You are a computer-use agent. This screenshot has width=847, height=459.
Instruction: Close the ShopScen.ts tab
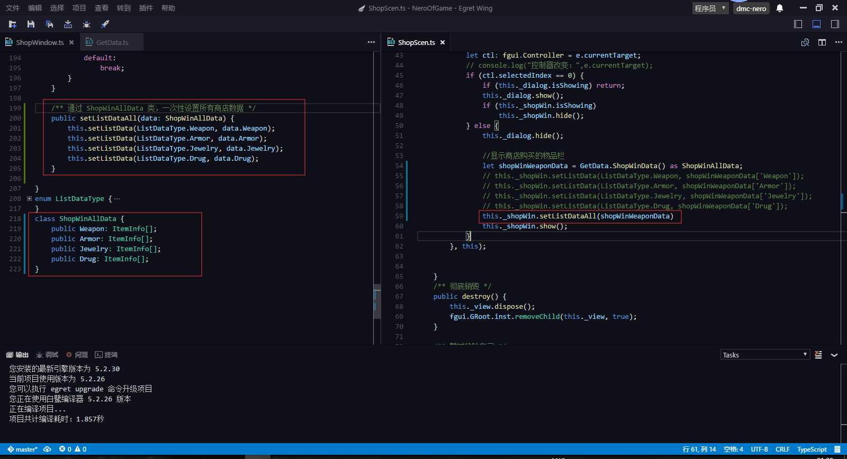pos(443,42)
